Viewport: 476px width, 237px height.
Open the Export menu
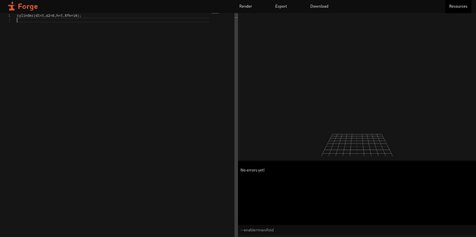(281, 6)
